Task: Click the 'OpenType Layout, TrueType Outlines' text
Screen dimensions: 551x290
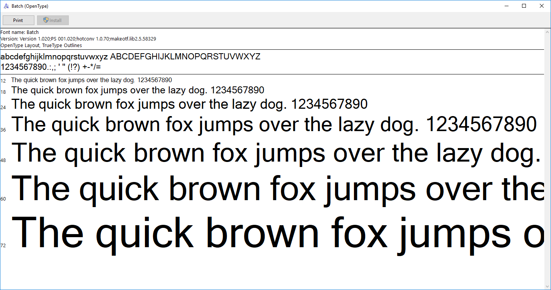Action: 41,45
